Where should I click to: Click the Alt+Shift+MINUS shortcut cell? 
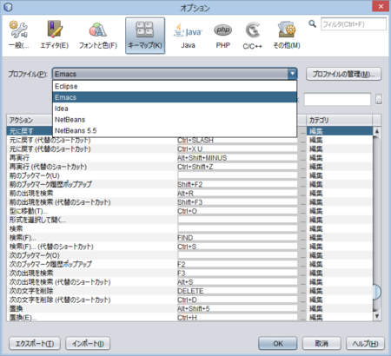[237, 158]
